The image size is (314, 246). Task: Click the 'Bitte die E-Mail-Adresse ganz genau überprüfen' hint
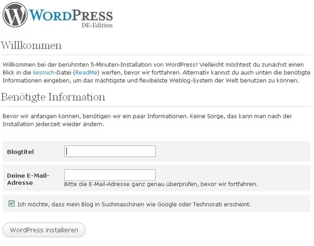tap(161, 184)
